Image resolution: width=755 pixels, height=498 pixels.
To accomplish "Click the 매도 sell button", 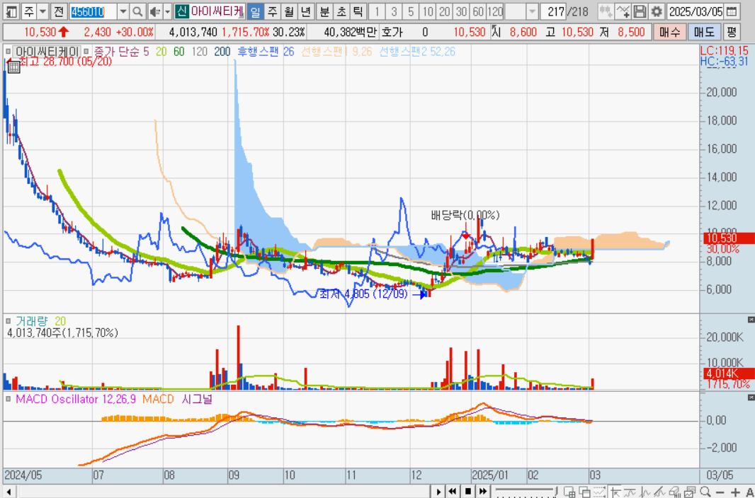I will [705, 33].
